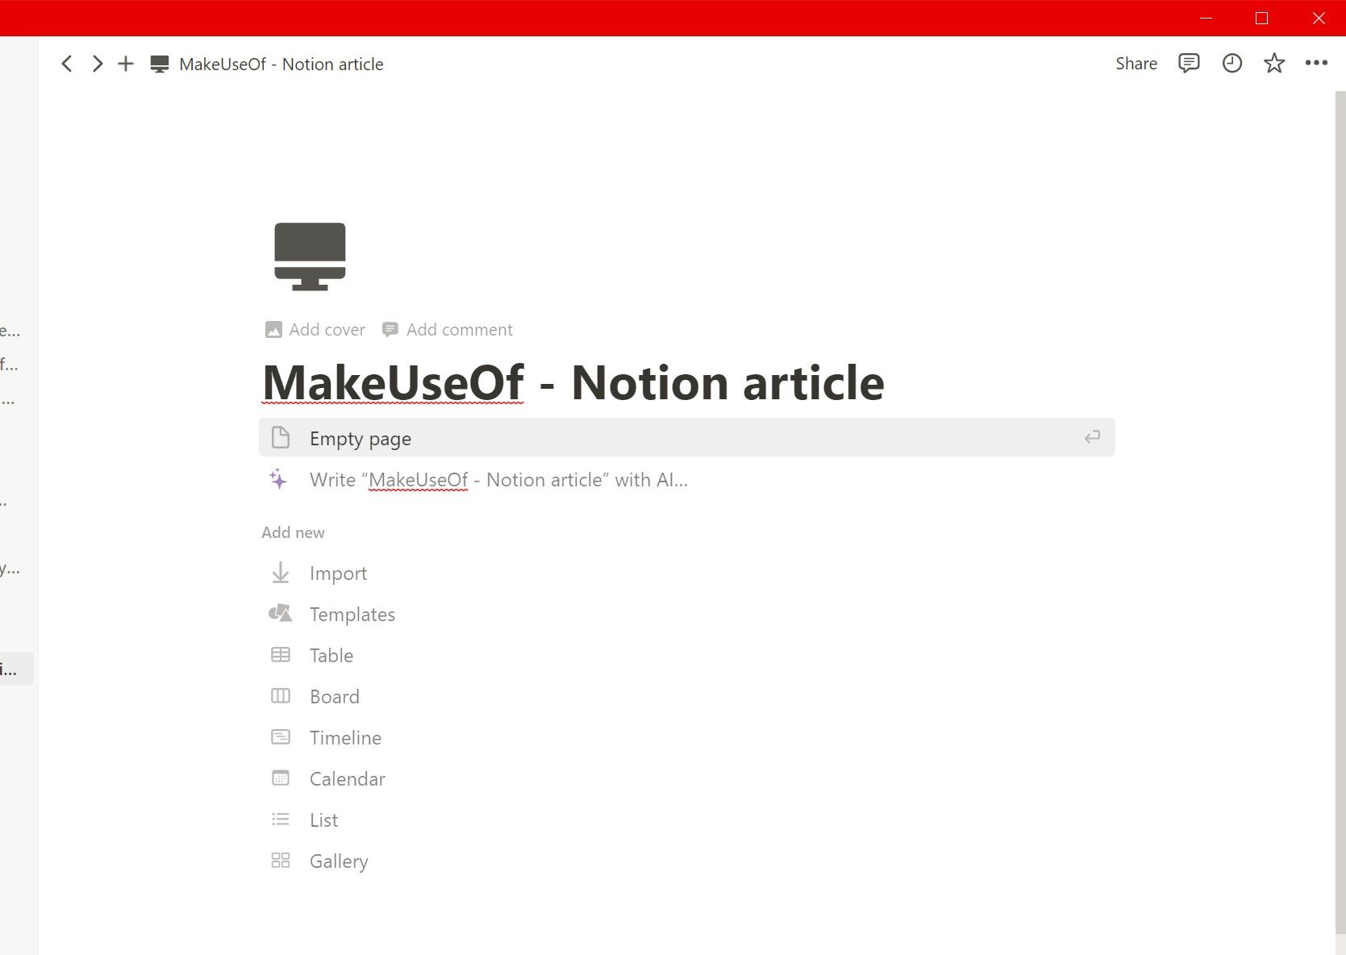The width and height of the screenshot is (1346, 955).
Task: Insert a Gallery view
Action: [338, 861]
